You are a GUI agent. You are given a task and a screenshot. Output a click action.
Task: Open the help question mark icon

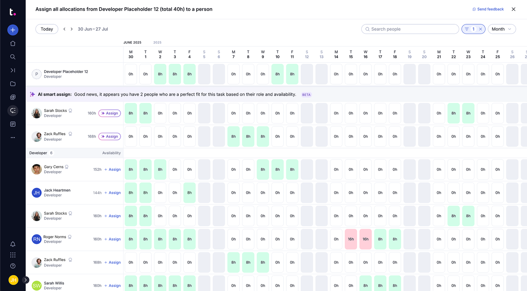13,266
